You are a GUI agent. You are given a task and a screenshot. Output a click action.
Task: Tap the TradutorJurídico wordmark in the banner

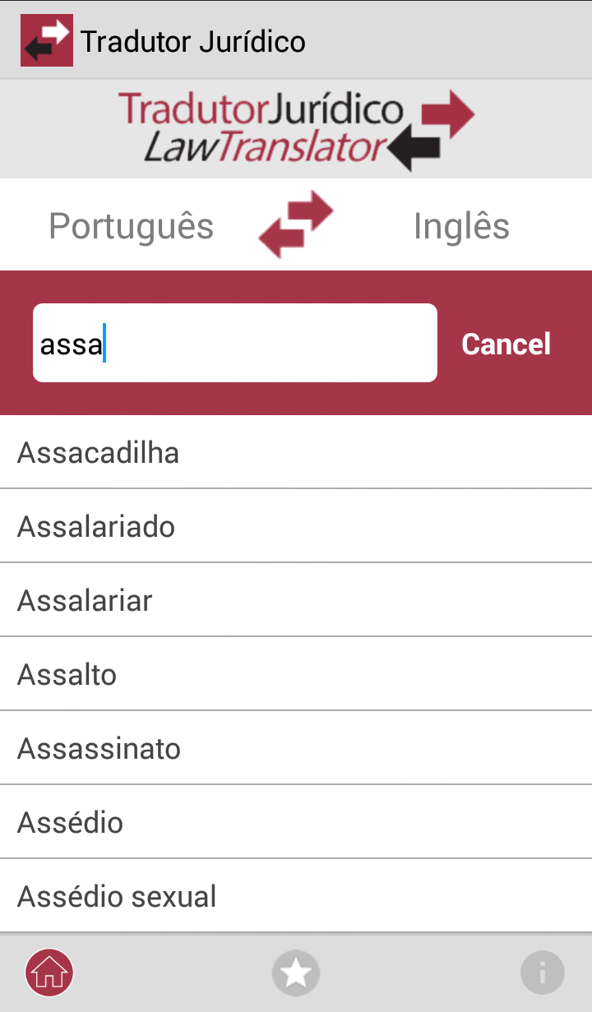click(x=261, y=110)
